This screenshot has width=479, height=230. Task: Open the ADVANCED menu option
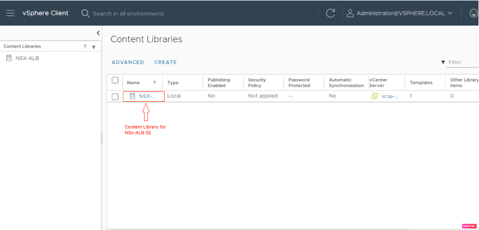click(x=128, y=63)
